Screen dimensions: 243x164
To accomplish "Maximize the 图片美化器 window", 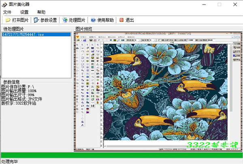I will [219, 4].
